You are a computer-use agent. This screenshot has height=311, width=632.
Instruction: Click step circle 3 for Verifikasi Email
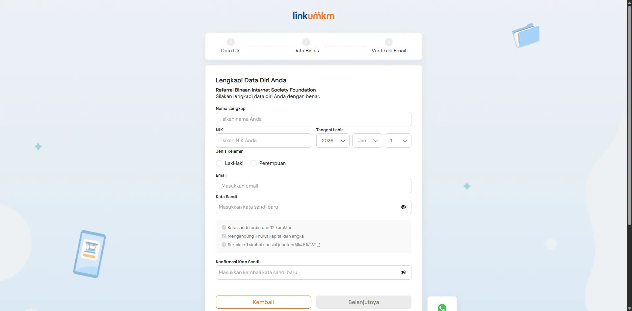(x=389, y=42)
